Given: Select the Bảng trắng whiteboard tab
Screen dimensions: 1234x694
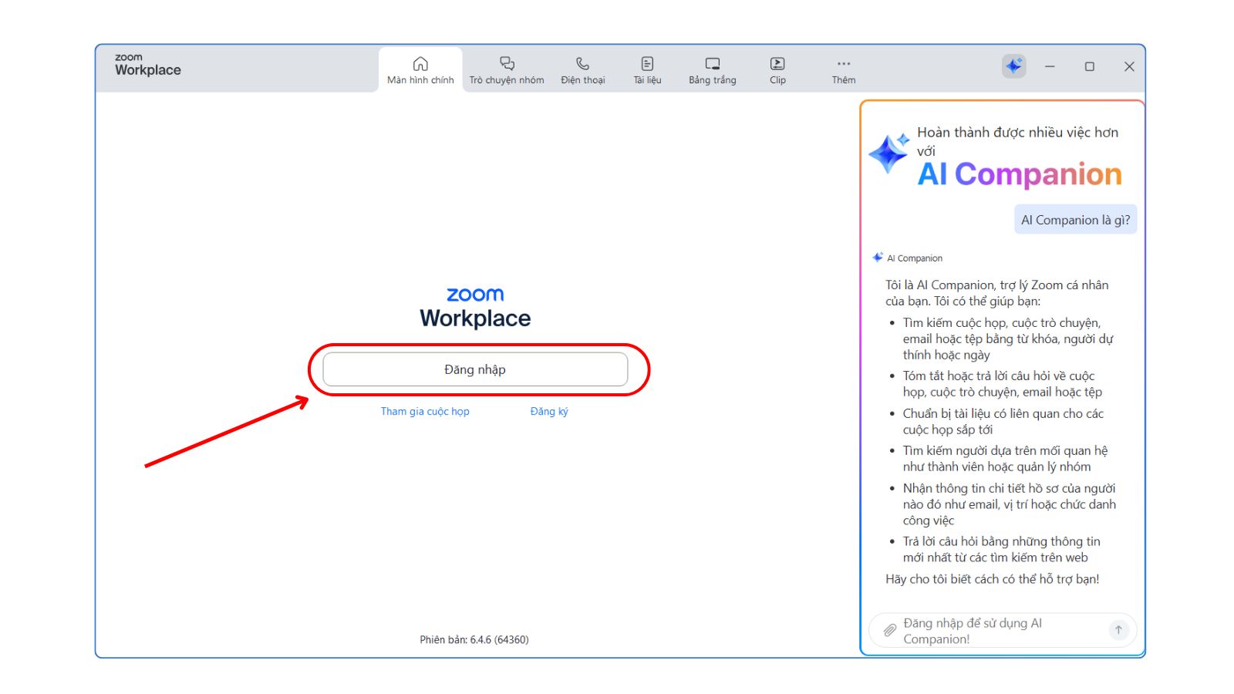Looking at the screenshot, I should point(712,70).
